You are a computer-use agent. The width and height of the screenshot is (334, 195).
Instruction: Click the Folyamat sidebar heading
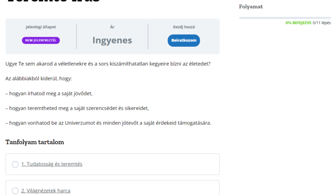point(251,6)
